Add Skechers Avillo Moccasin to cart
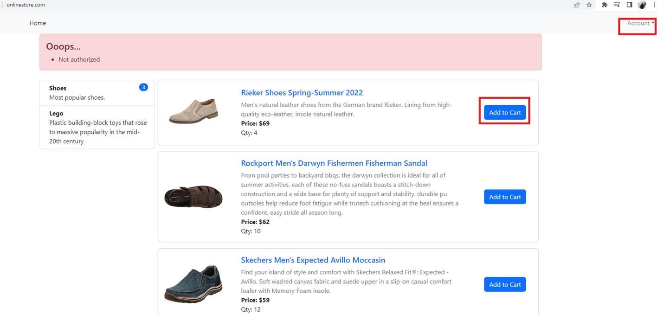This screenshot has height=315, width=657. pos(505,285)
